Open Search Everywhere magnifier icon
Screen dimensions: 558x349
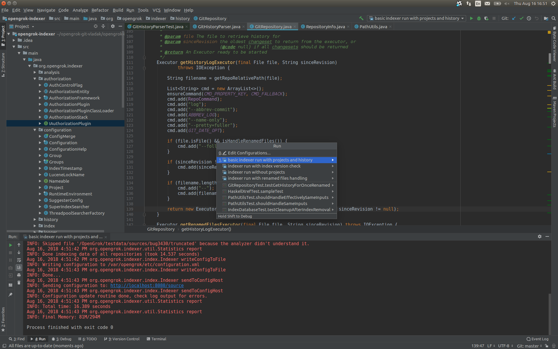pyautogui.click(x=554, y=18)
